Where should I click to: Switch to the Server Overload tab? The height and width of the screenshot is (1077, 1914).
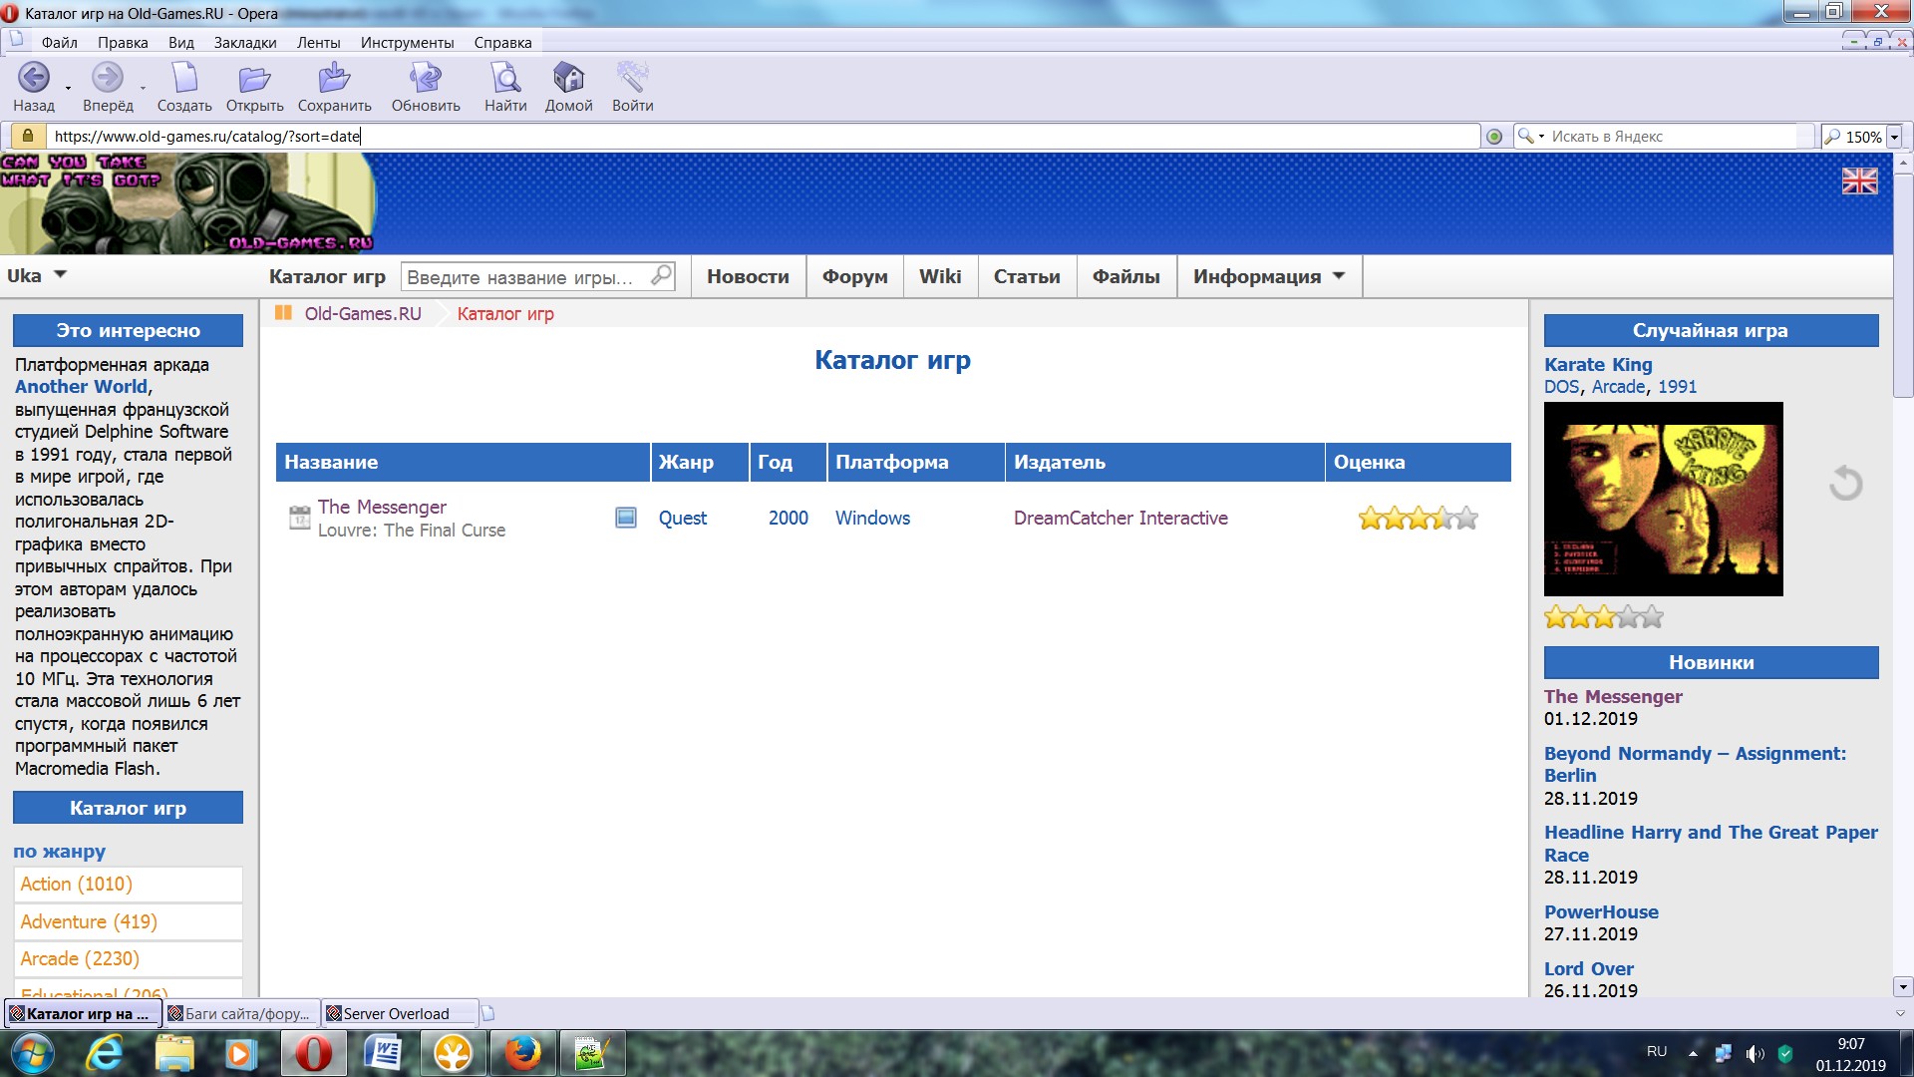pos(396,1013)
